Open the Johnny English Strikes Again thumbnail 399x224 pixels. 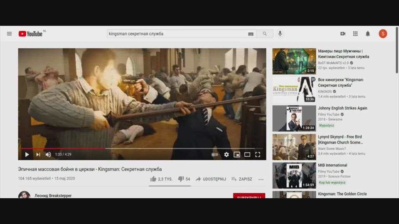click(x=294, y=118)
